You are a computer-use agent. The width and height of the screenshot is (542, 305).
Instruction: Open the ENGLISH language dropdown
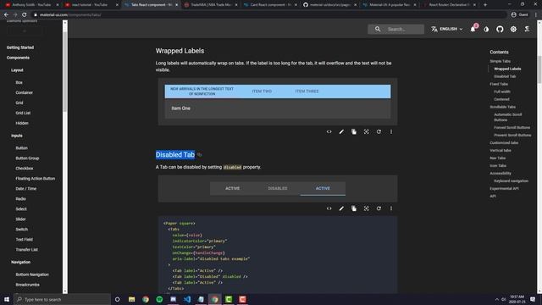[446, 29]
